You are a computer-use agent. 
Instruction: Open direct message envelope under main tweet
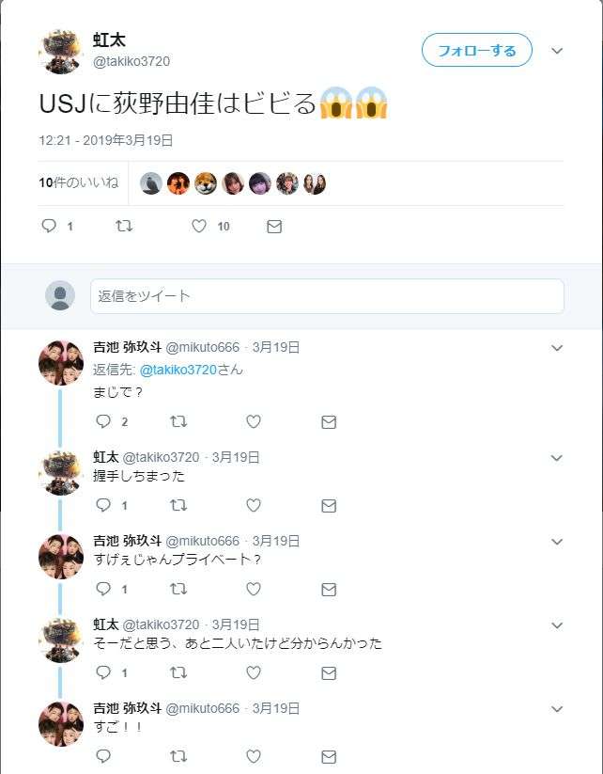click(274, 227)
